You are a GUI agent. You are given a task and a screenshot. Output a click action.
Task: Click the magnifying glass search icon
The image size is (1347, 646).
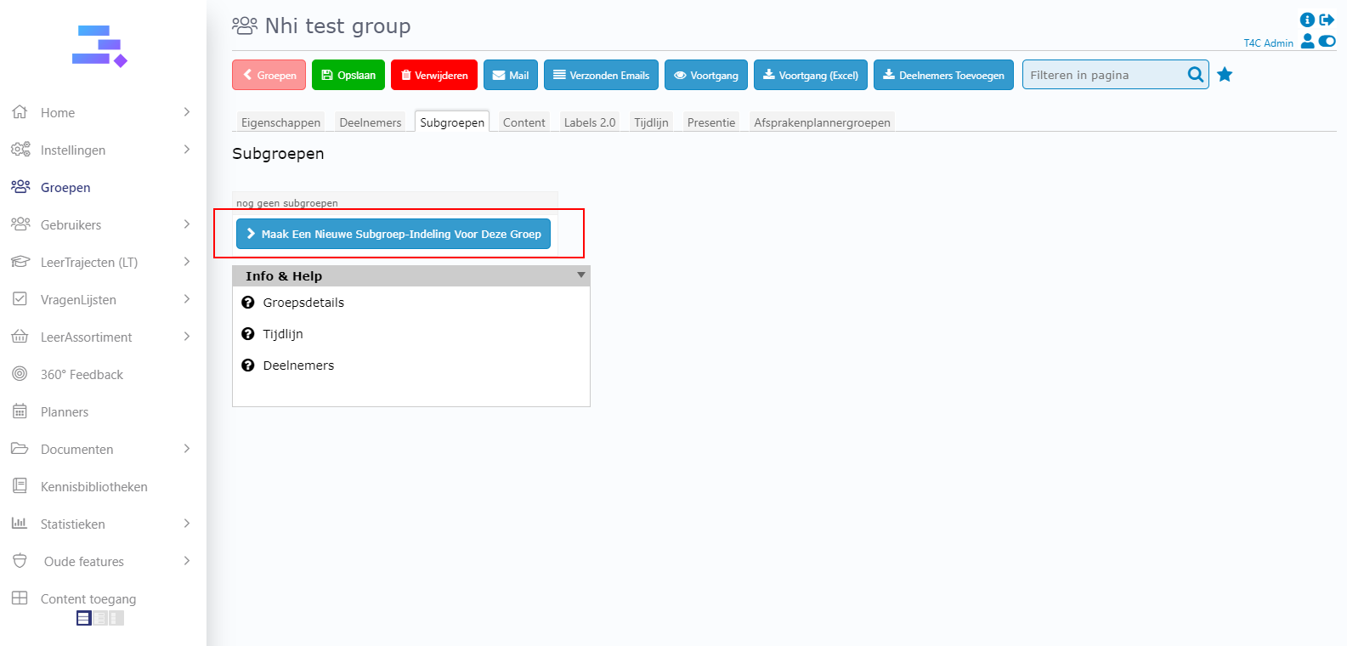point(1195,75)
